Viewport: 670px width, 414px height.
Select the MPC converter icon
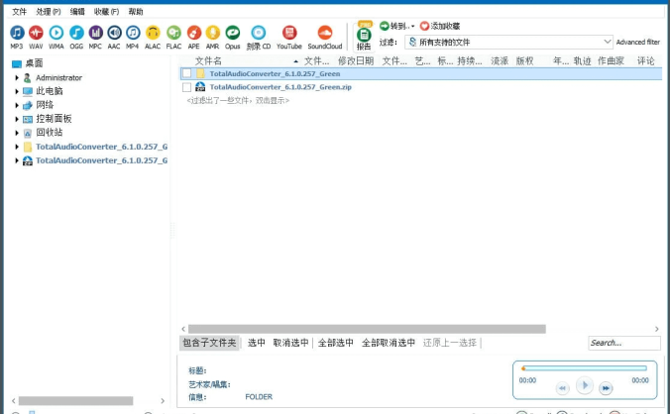pyautogui.click(x=95, y=33)
